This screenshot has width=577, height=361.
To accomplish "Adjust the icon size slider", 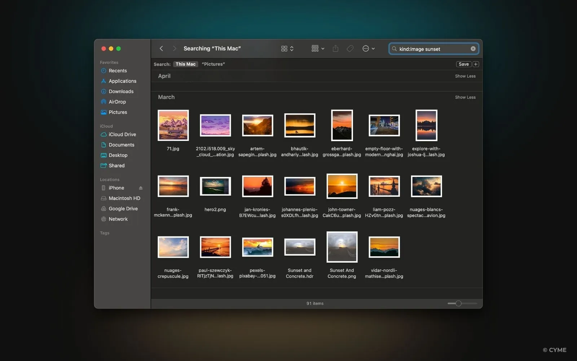I will (458, 304).
